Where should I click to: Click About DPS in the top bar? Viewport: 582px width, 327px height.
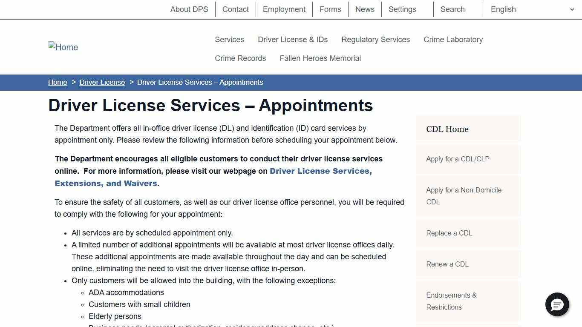point(189,9)
